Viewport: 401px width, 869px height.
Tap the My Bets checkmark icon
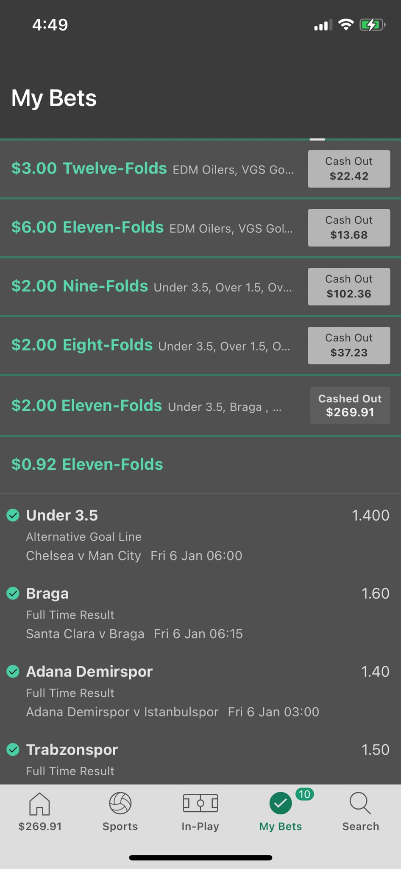[x=280, y=803]
